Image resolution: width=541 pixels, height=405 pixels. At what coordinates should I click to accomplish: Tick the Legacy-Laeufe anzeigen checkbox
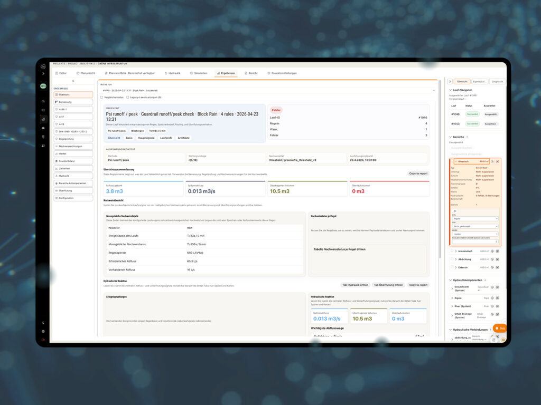click(x=128, y=98)
